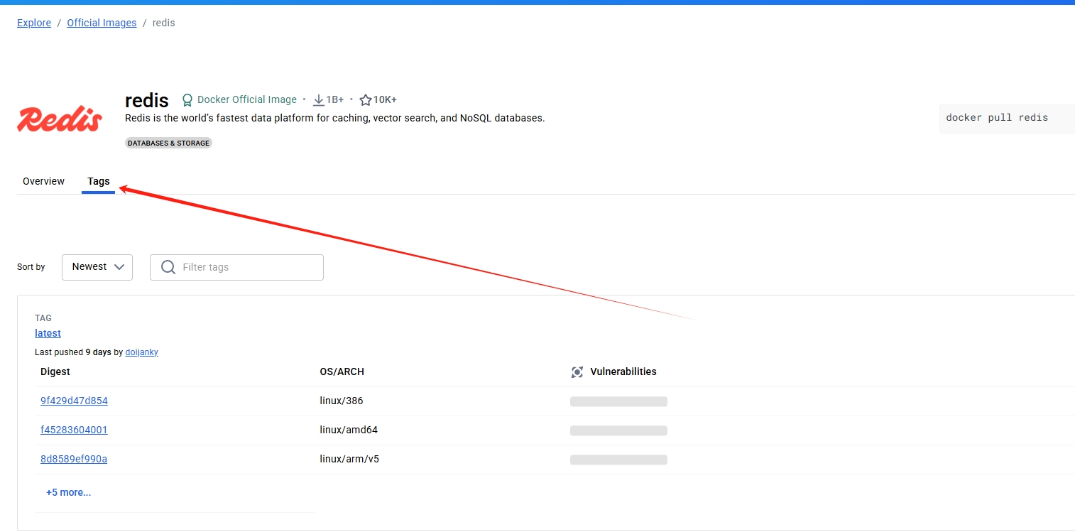Click the redis breadcrumb text

(x=164, y=23)
